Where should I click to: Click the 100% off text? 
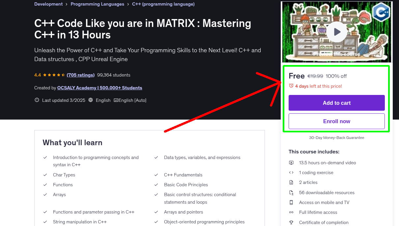pos(336,76)
